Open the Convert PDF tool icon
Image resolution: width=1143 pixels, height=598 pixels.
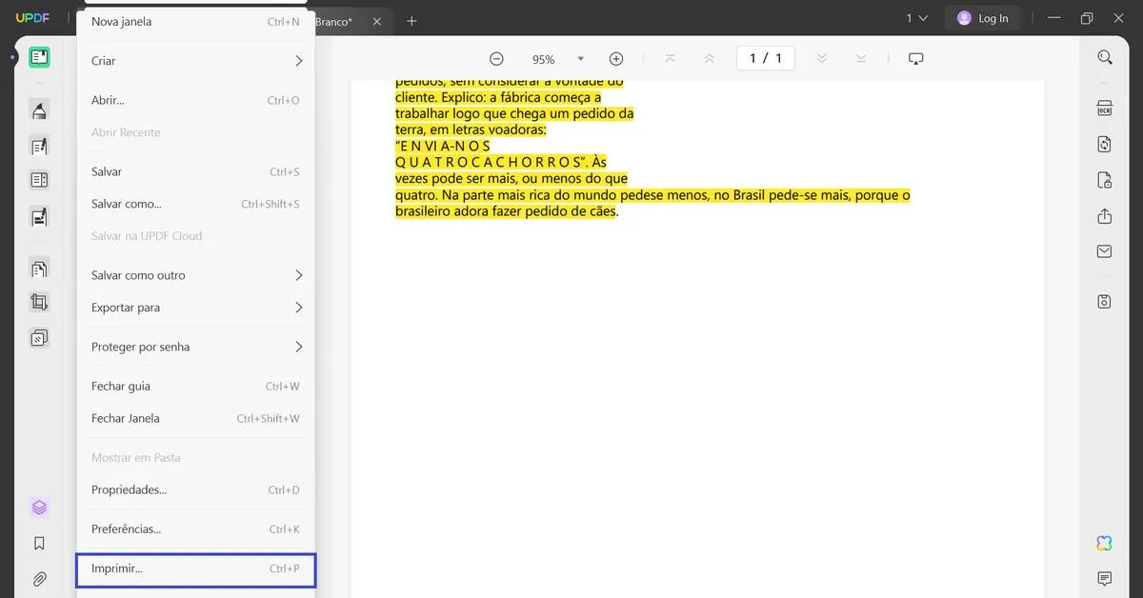(1105, 144)
